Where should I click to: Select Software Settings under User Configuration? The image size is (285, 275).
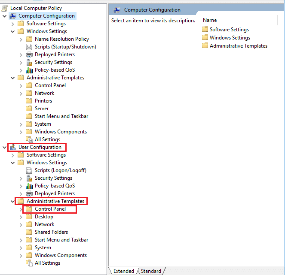(x=46, y=155)
